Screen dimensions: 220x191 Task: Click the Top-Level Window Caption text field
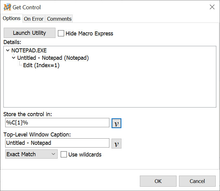pyautogui.click(x=57, y=143)
